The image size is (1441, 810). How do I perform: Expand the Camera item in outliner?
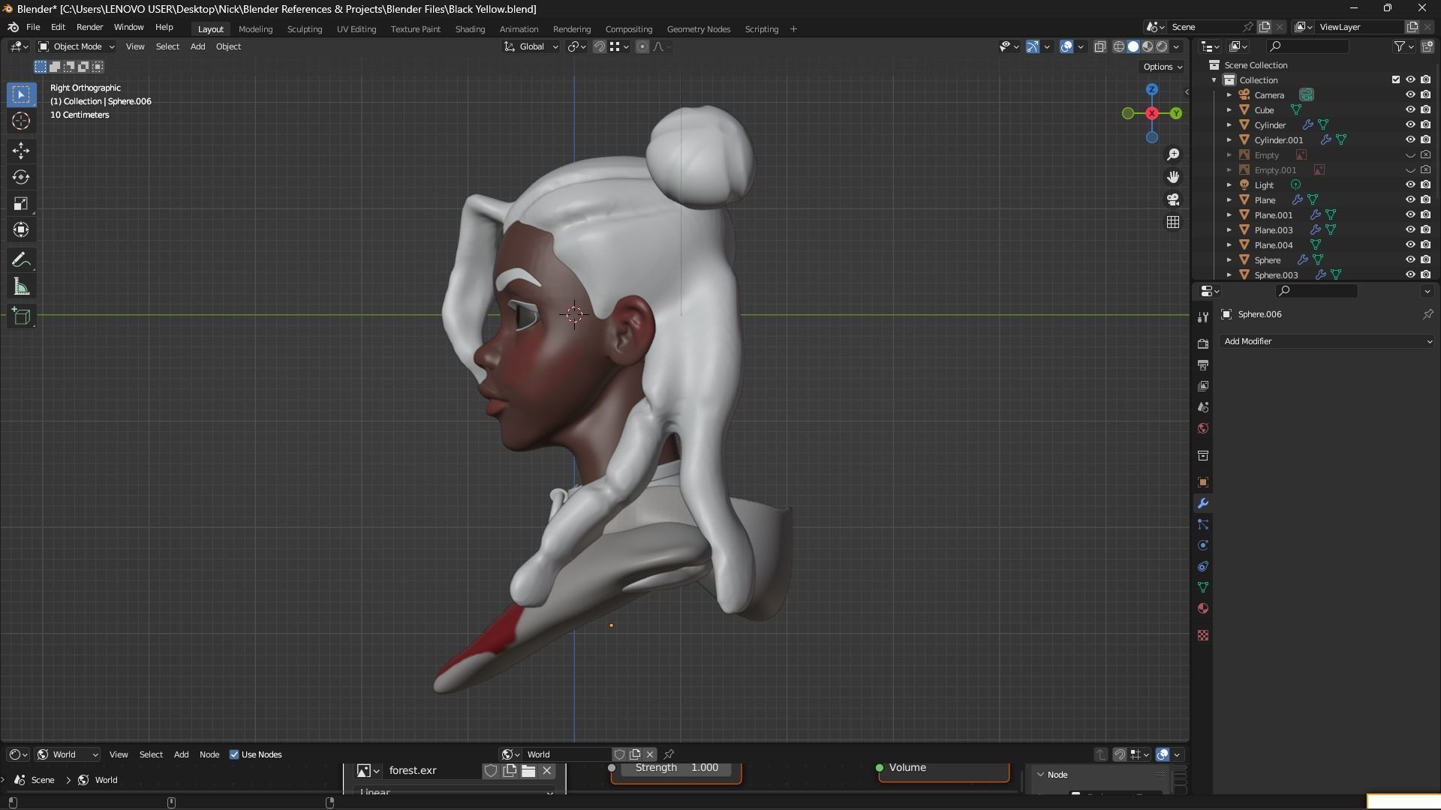point(1229,95)
